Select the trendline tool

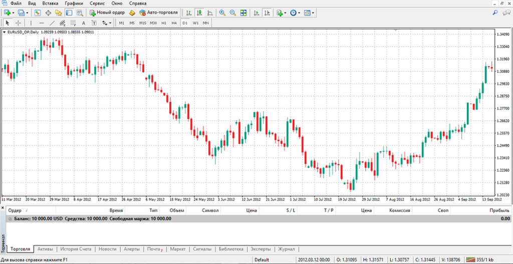[52, 23]
